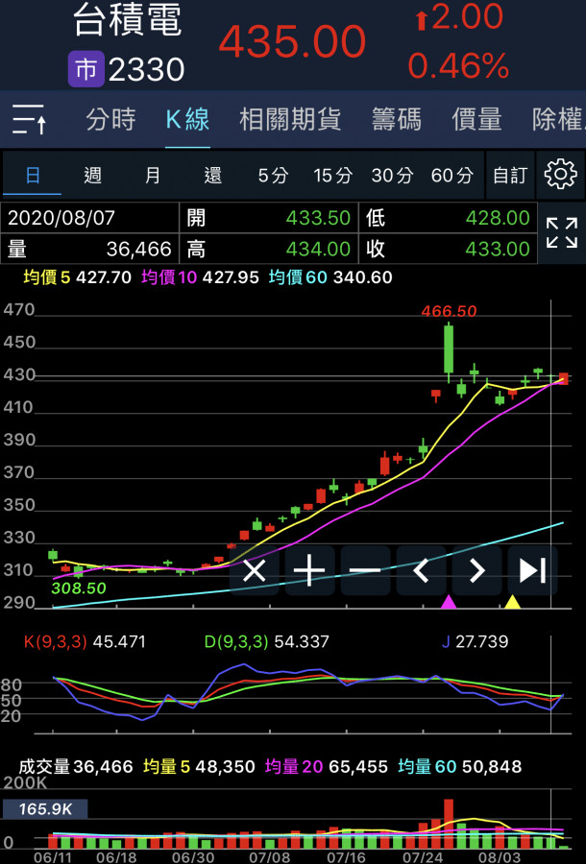Select the 週 weekly period
Screen dimensions: 586x864
click(x=92, y=176)
